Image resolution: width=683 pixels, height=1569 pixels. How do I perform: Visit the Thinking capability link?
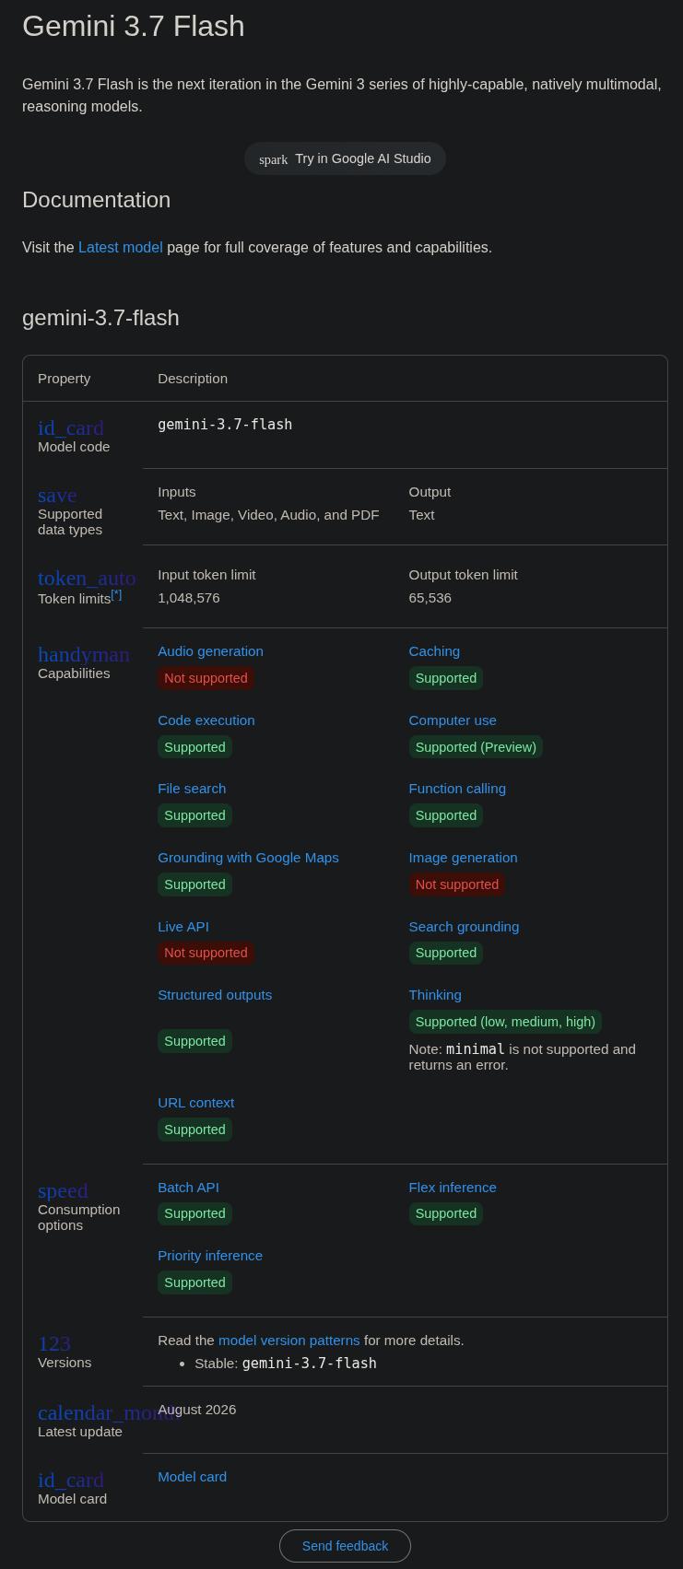tap(435, 995)
